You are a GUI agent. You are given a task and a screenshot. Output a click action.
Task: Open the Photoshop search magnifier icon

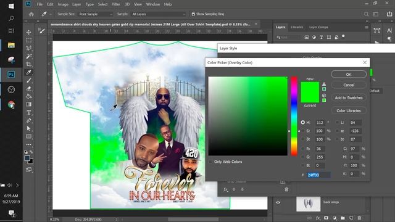pyautogui.click(x=366, y=14)
